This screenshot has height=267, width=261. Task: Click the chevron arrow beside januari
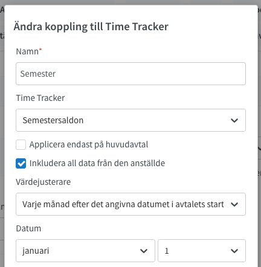pos(144,251)
